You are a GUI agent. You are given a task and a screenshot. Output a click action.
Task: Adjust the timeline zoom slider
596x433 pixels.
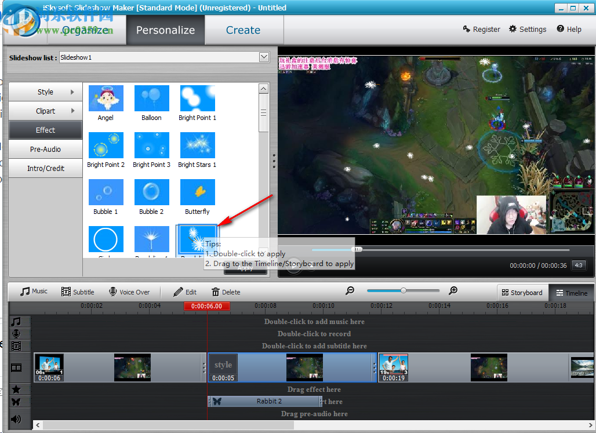[403, 290]
